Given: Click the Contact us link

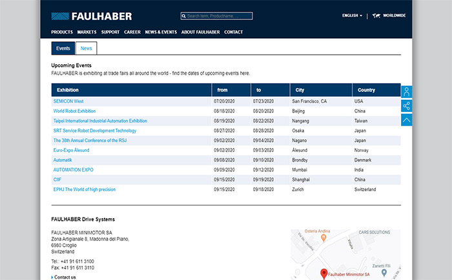Looking at the screenshot, I should 65,277.
